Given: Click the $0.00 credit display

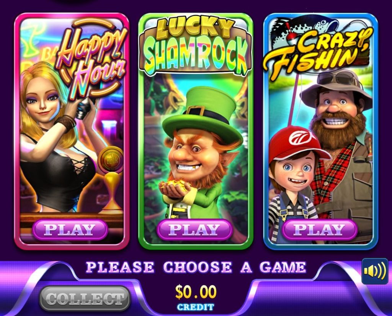Looking at the screenshot, I should [x=196, y=292].
